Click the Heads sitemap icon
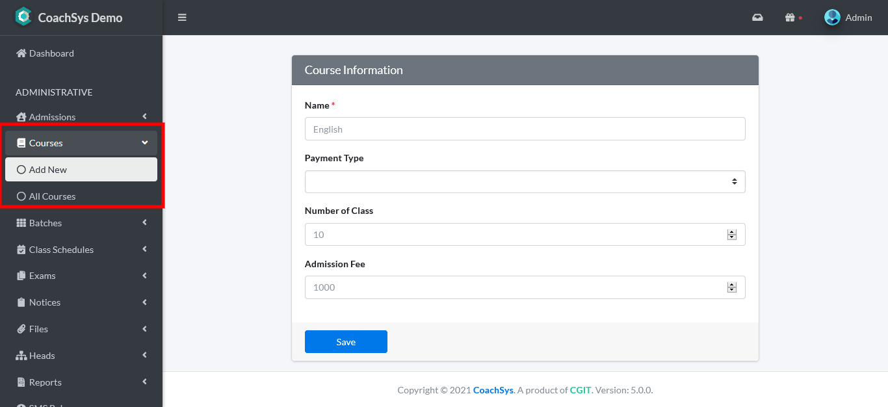Viewport: 888px width, 407px height. [22, 356]
